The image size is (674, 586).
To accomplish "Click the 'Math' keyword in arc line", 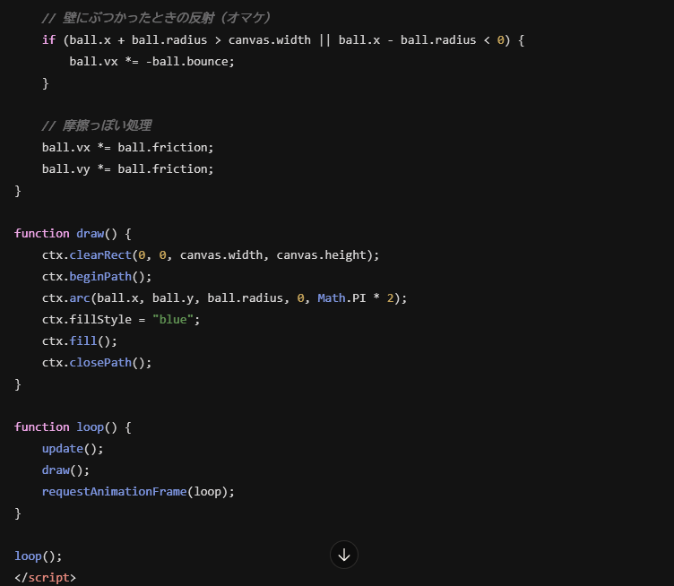I will click(x=332, y=297).
